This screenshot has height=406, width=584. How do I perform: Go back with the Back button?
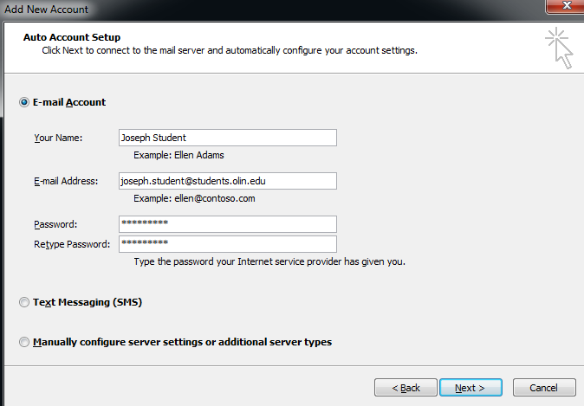(404, 387)
